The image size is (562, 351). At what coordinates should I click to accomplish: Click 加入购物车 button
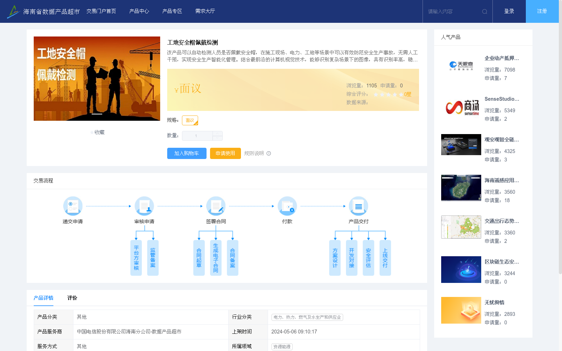point(187,153)
